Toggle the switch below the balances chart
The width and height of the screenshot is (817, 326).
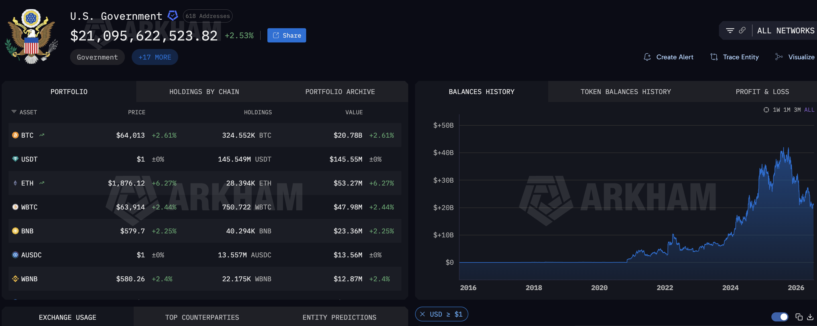point(780,317)
